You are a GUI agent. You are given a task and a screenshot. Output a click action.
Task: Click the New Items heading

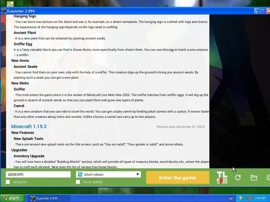(x=20, y=60)
